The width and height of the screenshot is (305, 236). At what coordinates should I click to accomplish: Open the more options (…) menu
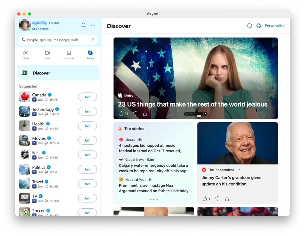coord(93,25)
